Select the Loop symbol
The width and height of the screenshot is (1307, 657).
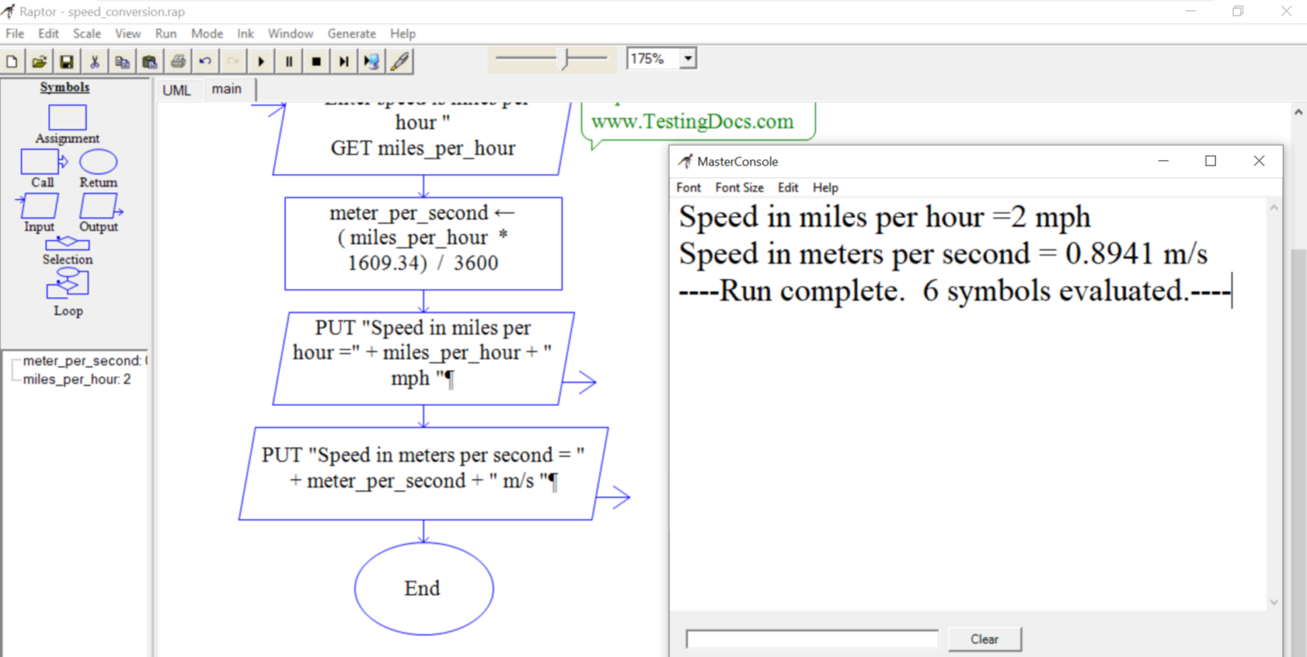pos(67,284)
